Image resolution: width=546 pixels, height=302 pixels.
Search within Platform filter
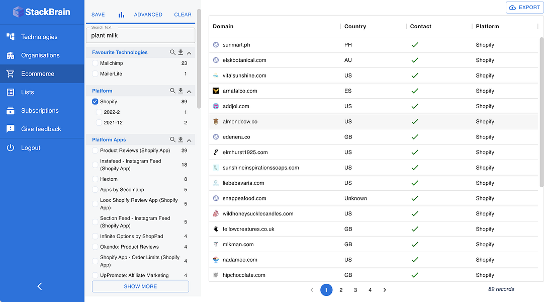(x=172, y=91)
